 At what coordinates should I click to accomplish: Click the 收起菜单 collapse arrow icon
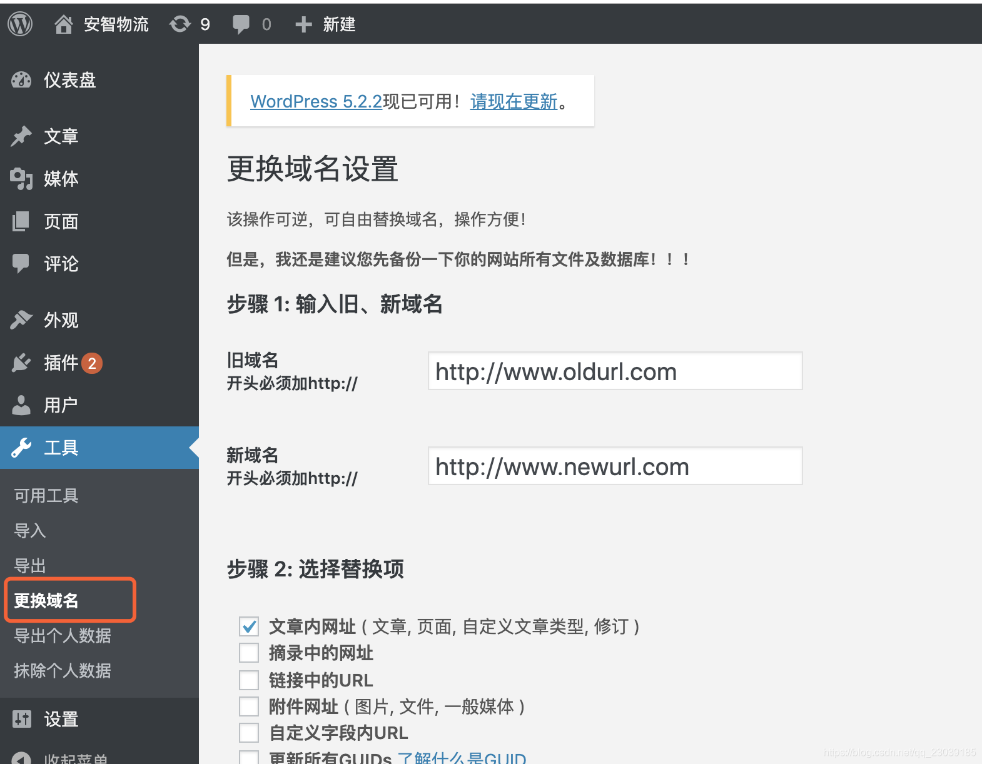21,758
